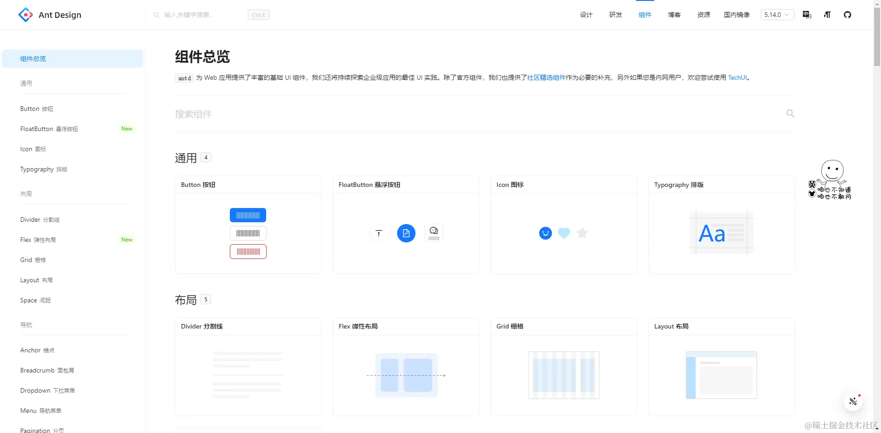
Task: Open the version 5.14.0 dropdown
Action: pyautogui.click(x=777, y=15)
